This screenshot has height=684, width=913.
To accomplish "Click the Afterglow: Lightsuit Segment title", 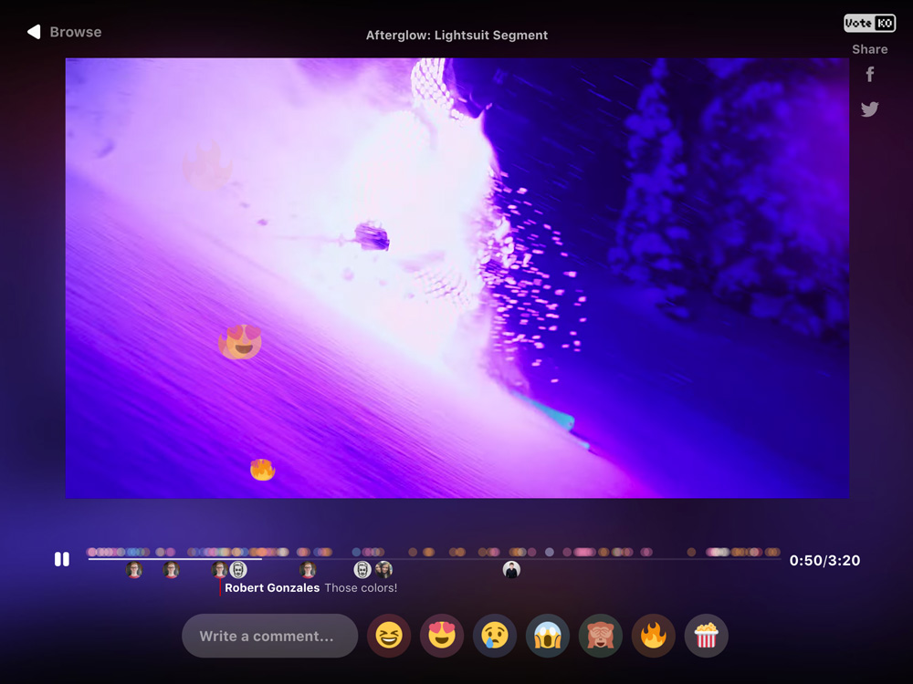I will (x=457, y=36).
